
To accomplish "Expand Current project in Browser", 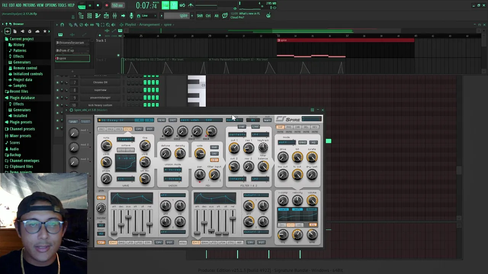I will pyautogui.click(x=21, y=39).
